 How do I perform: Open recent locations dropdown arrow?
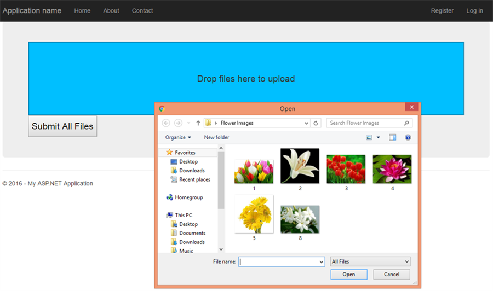pos(188,123)
